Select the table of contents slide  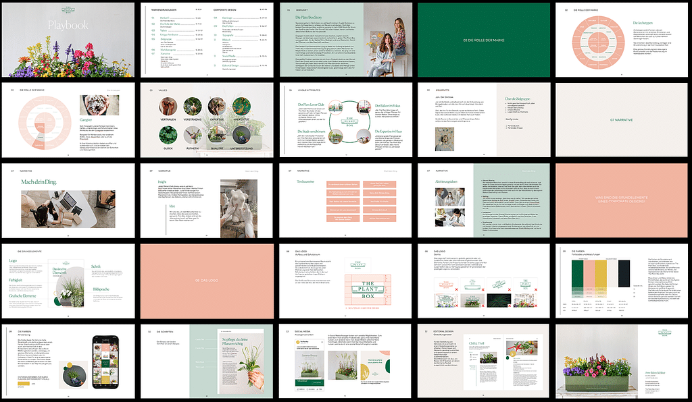click(x=205, y=39)
